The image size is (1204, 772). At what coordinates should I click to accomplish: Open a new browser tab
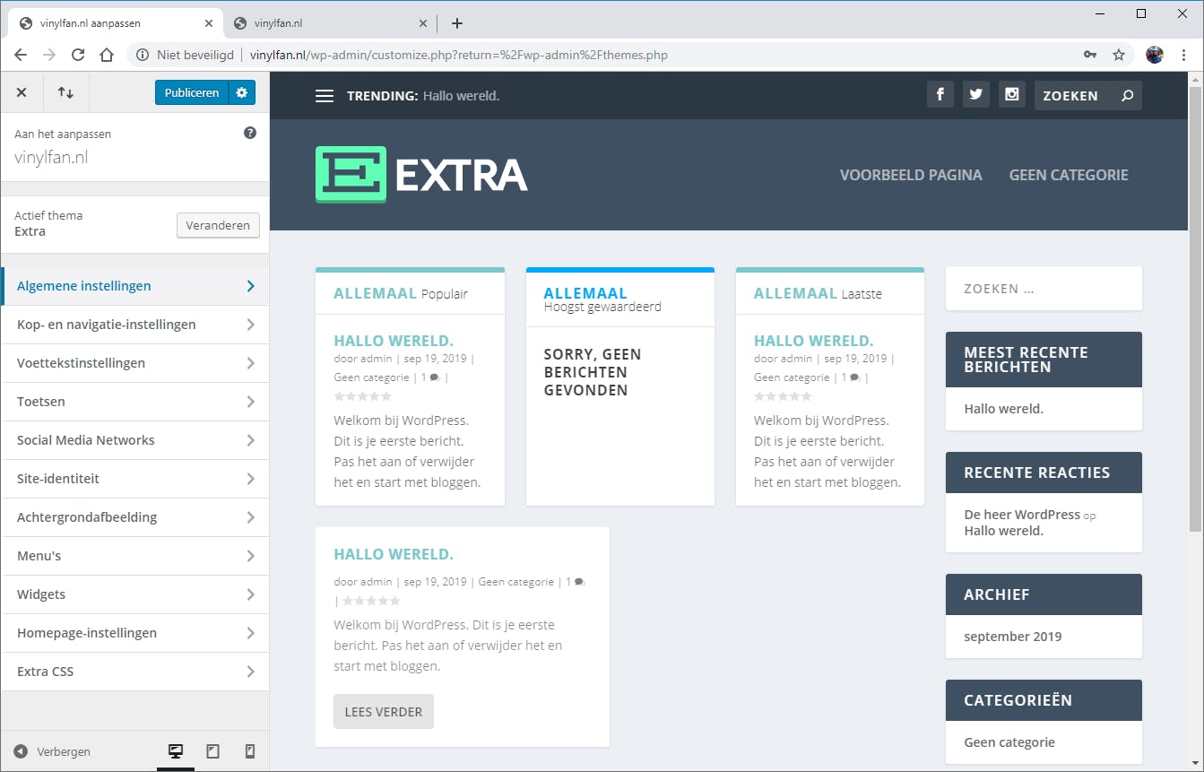click(457, 23)
